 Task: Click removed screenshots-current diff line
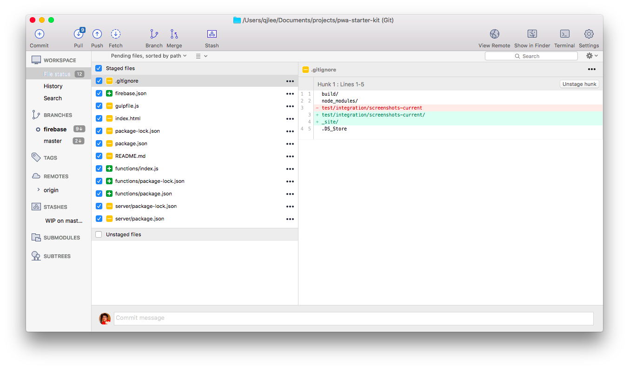pos(458,108)
